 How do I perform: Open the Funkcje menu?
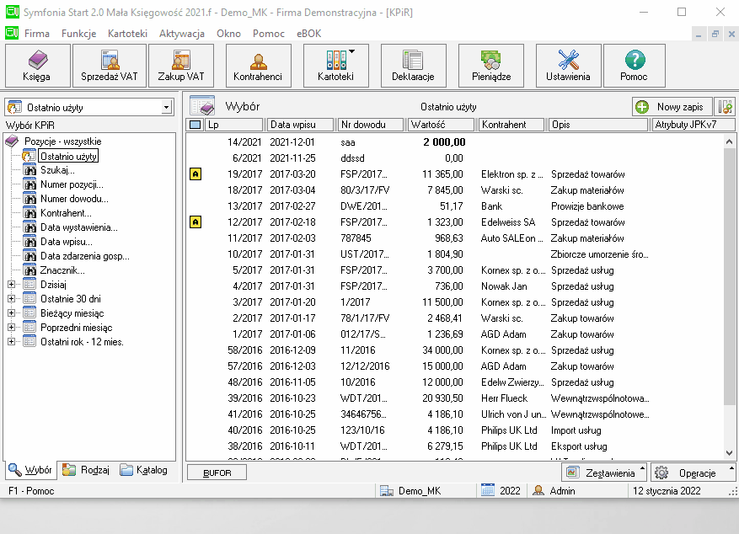coord(78,34)
